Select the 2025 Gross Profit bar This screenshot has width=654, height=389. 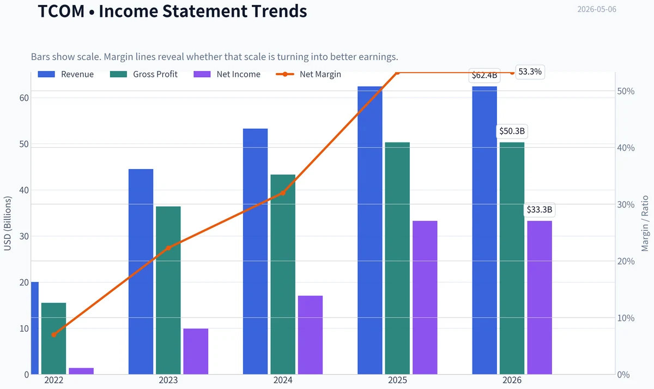pos(397,258)
